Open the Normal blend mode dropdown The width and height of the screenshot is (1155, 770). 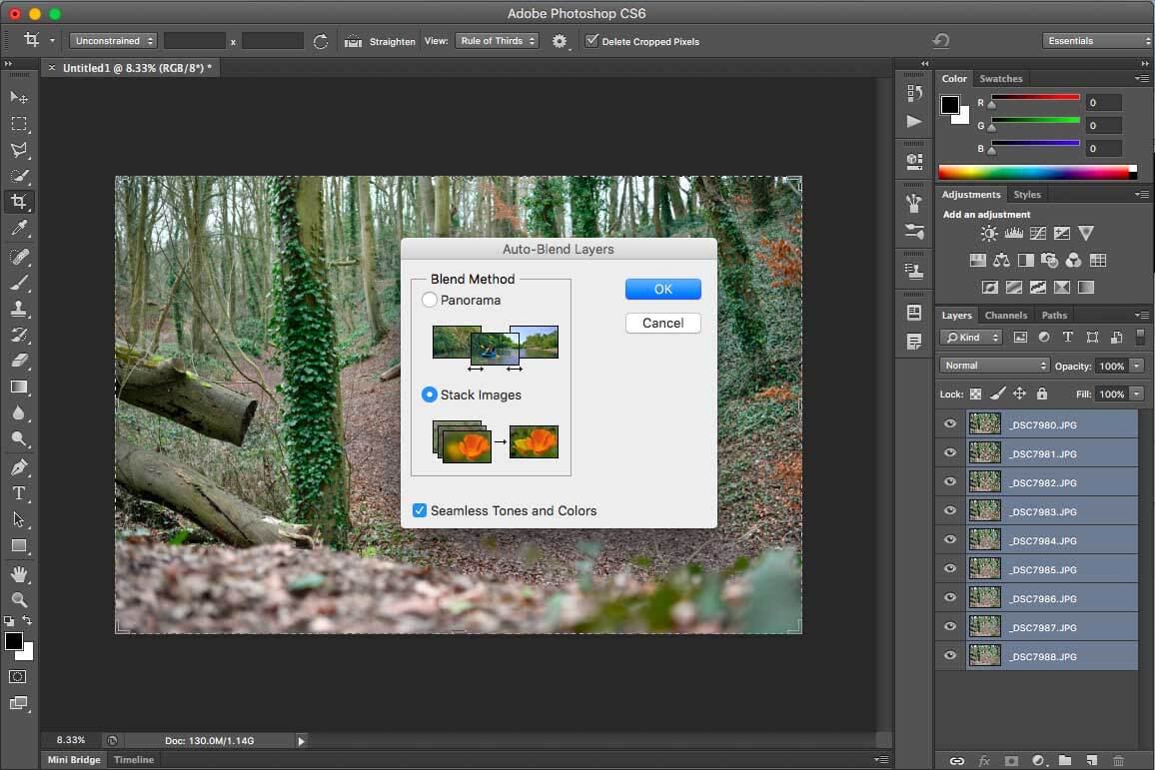click(994, 366)
